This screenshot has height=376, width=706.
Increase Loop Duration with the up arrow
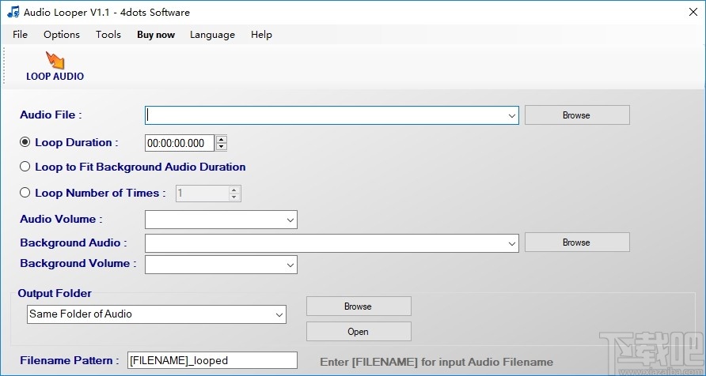click(x=221, y=139)
